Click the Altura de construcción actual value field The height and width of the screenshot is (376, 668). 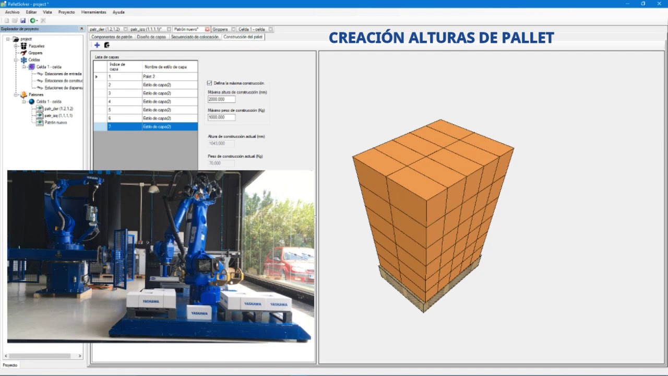point(221,143)
